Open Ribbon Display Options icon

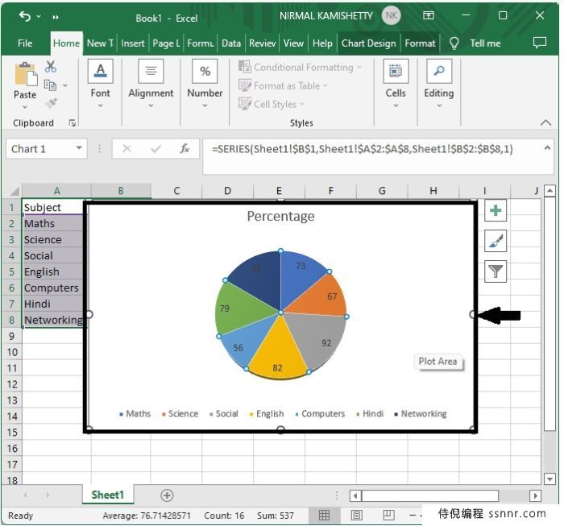pyautogui.click(x=428, y=15)
